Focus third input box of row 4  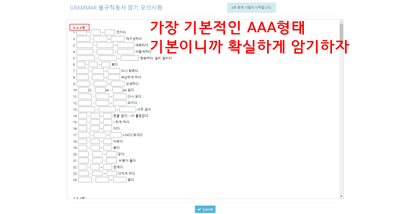(126, 52)
